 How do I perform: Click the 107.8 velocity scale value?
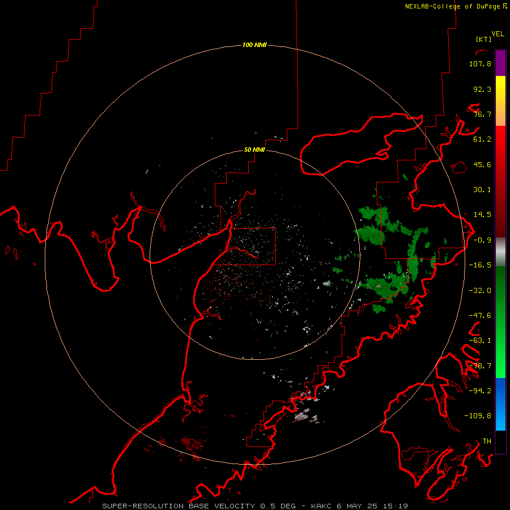(x=480, y=63)
